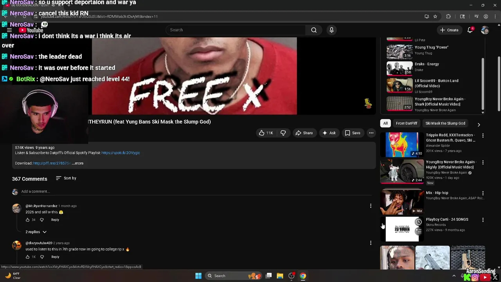The image size is (501, 282).
Task: Show hidden system tray icons chevron
Action: [x=454, y=276]
